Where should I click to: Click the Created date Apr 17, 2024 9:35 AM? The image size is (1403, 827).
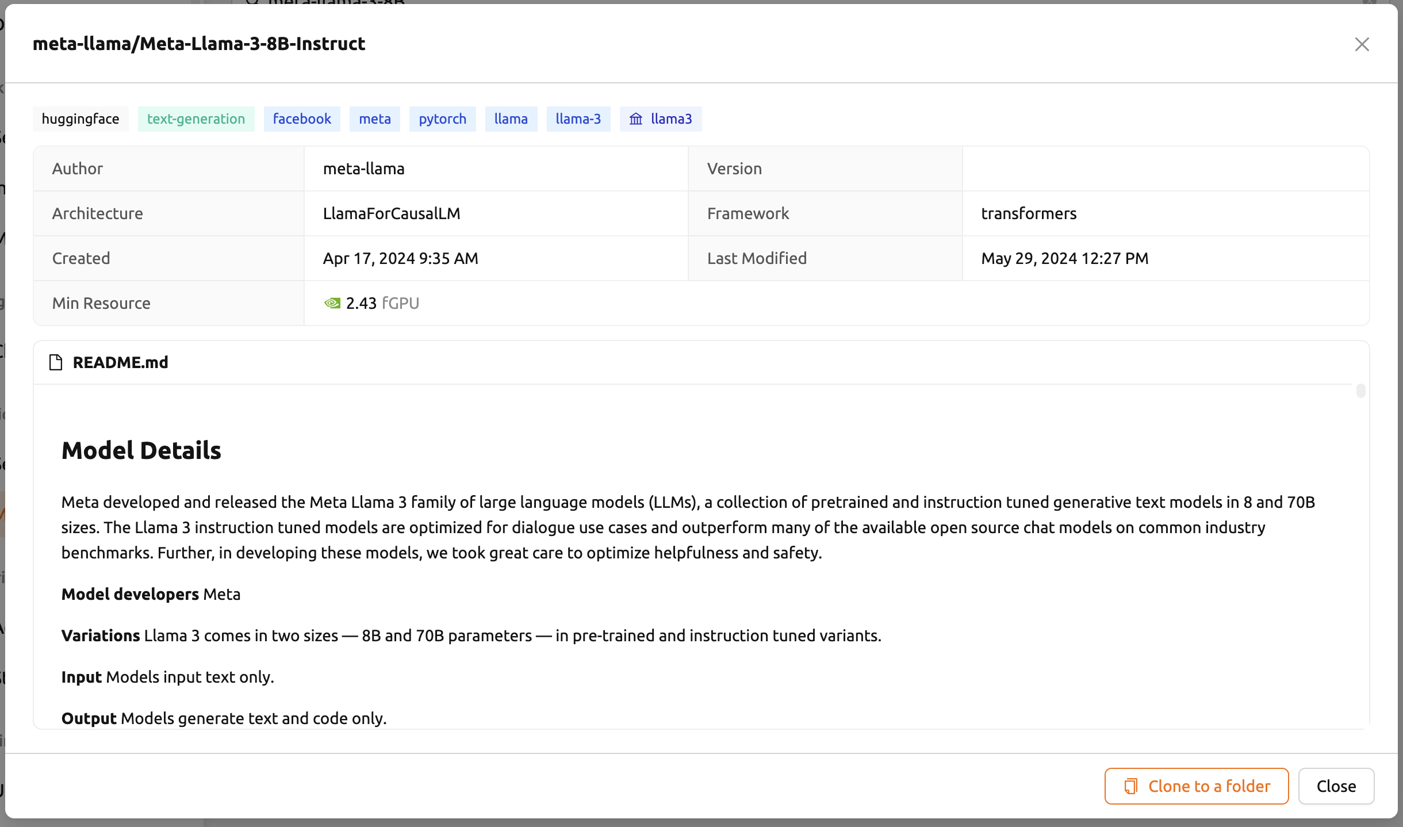click(x=401, y=258)
